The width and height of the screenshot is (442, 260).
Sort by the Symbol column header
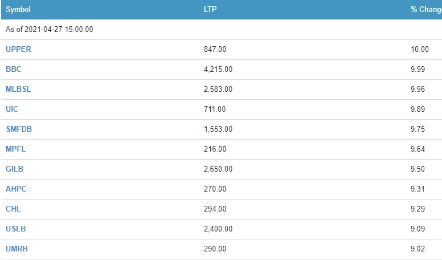click(18, 10)
